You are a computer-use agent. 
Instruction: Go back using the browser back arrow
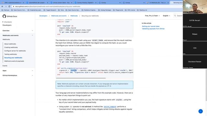coord(2,6)
